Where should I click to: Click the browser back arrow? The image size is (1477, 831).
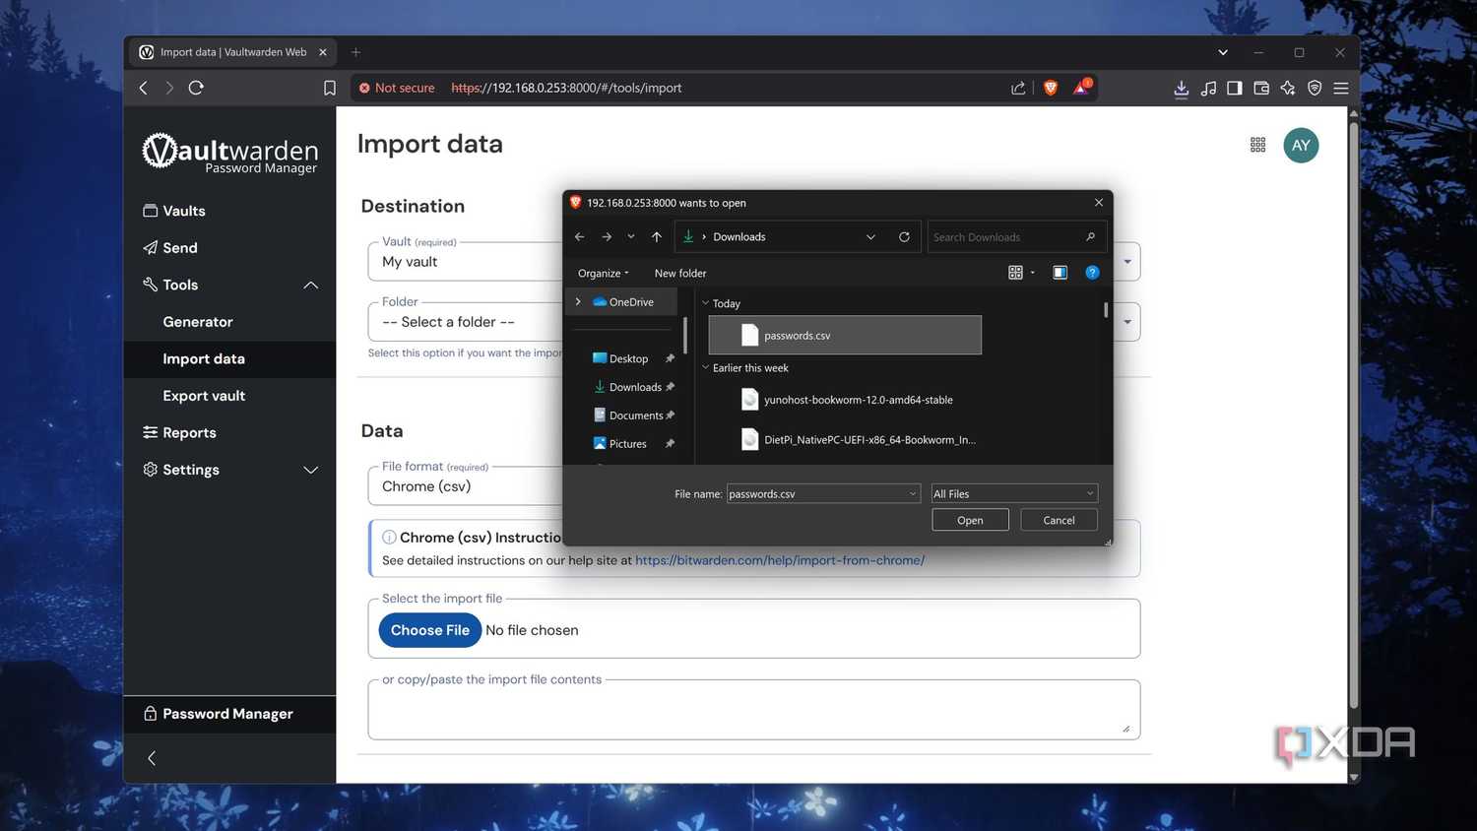(144, 88)
